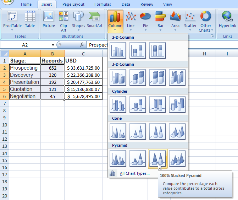Switch to the Page Layout tab
Viewport: 238px width, 200px height.
tap(73, 4)
